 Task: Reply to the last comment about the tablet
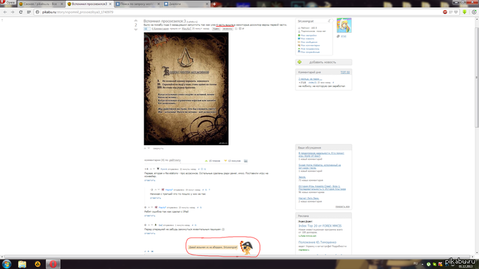pos(150,233)
